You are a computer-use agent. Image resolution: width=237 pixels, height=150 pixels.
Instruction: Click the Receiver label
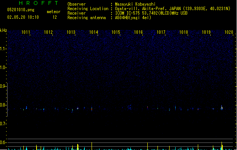pos(76,13)
